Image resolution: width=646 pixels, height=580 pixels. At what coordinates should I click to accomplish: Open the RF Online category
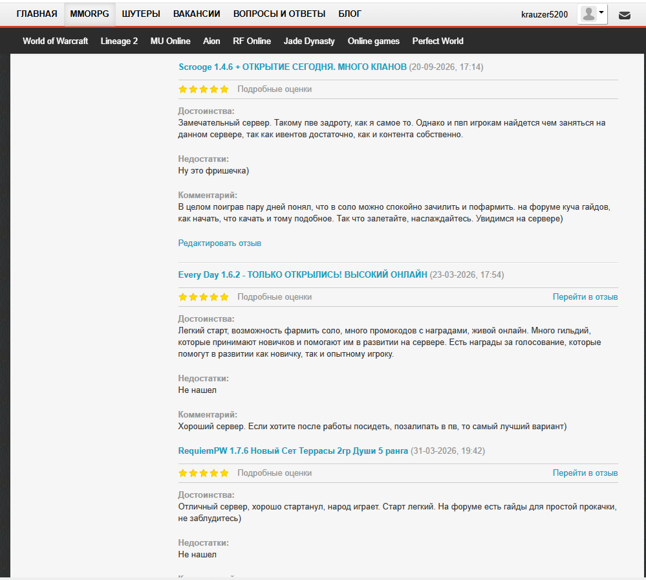coord(252,41)
